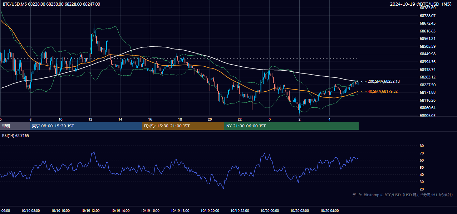Click price axis label 68561.21
Screen dimensions: 457x214
[428, 39]
